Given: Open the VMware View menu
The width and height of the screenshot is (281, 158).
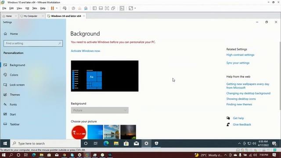Looking at the screenshot, I should click(x=19, y=8).
